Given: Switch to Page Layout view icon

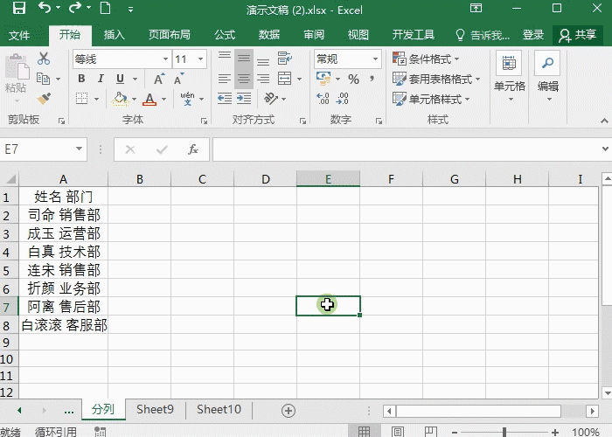Looking at the screenshot, I should coord(397,432).
